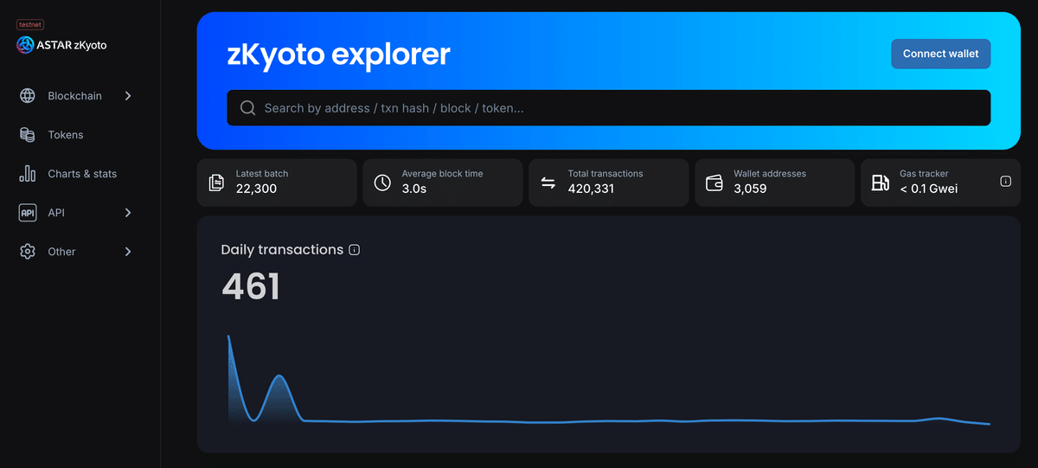Click Wallet addresses 3,059 value
Image resolution: width=1038 pixels, height=468 pixels.
pyautogui.click(x=750, y=189)
